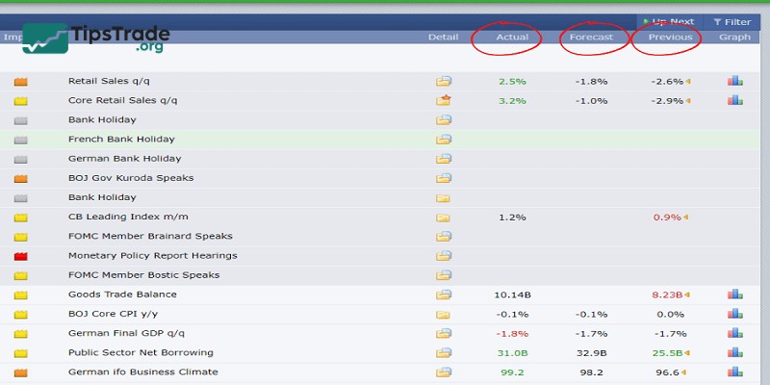Select the Forecast column header
The height and width of the screenshot is (385, 770).
click(591, 38)
